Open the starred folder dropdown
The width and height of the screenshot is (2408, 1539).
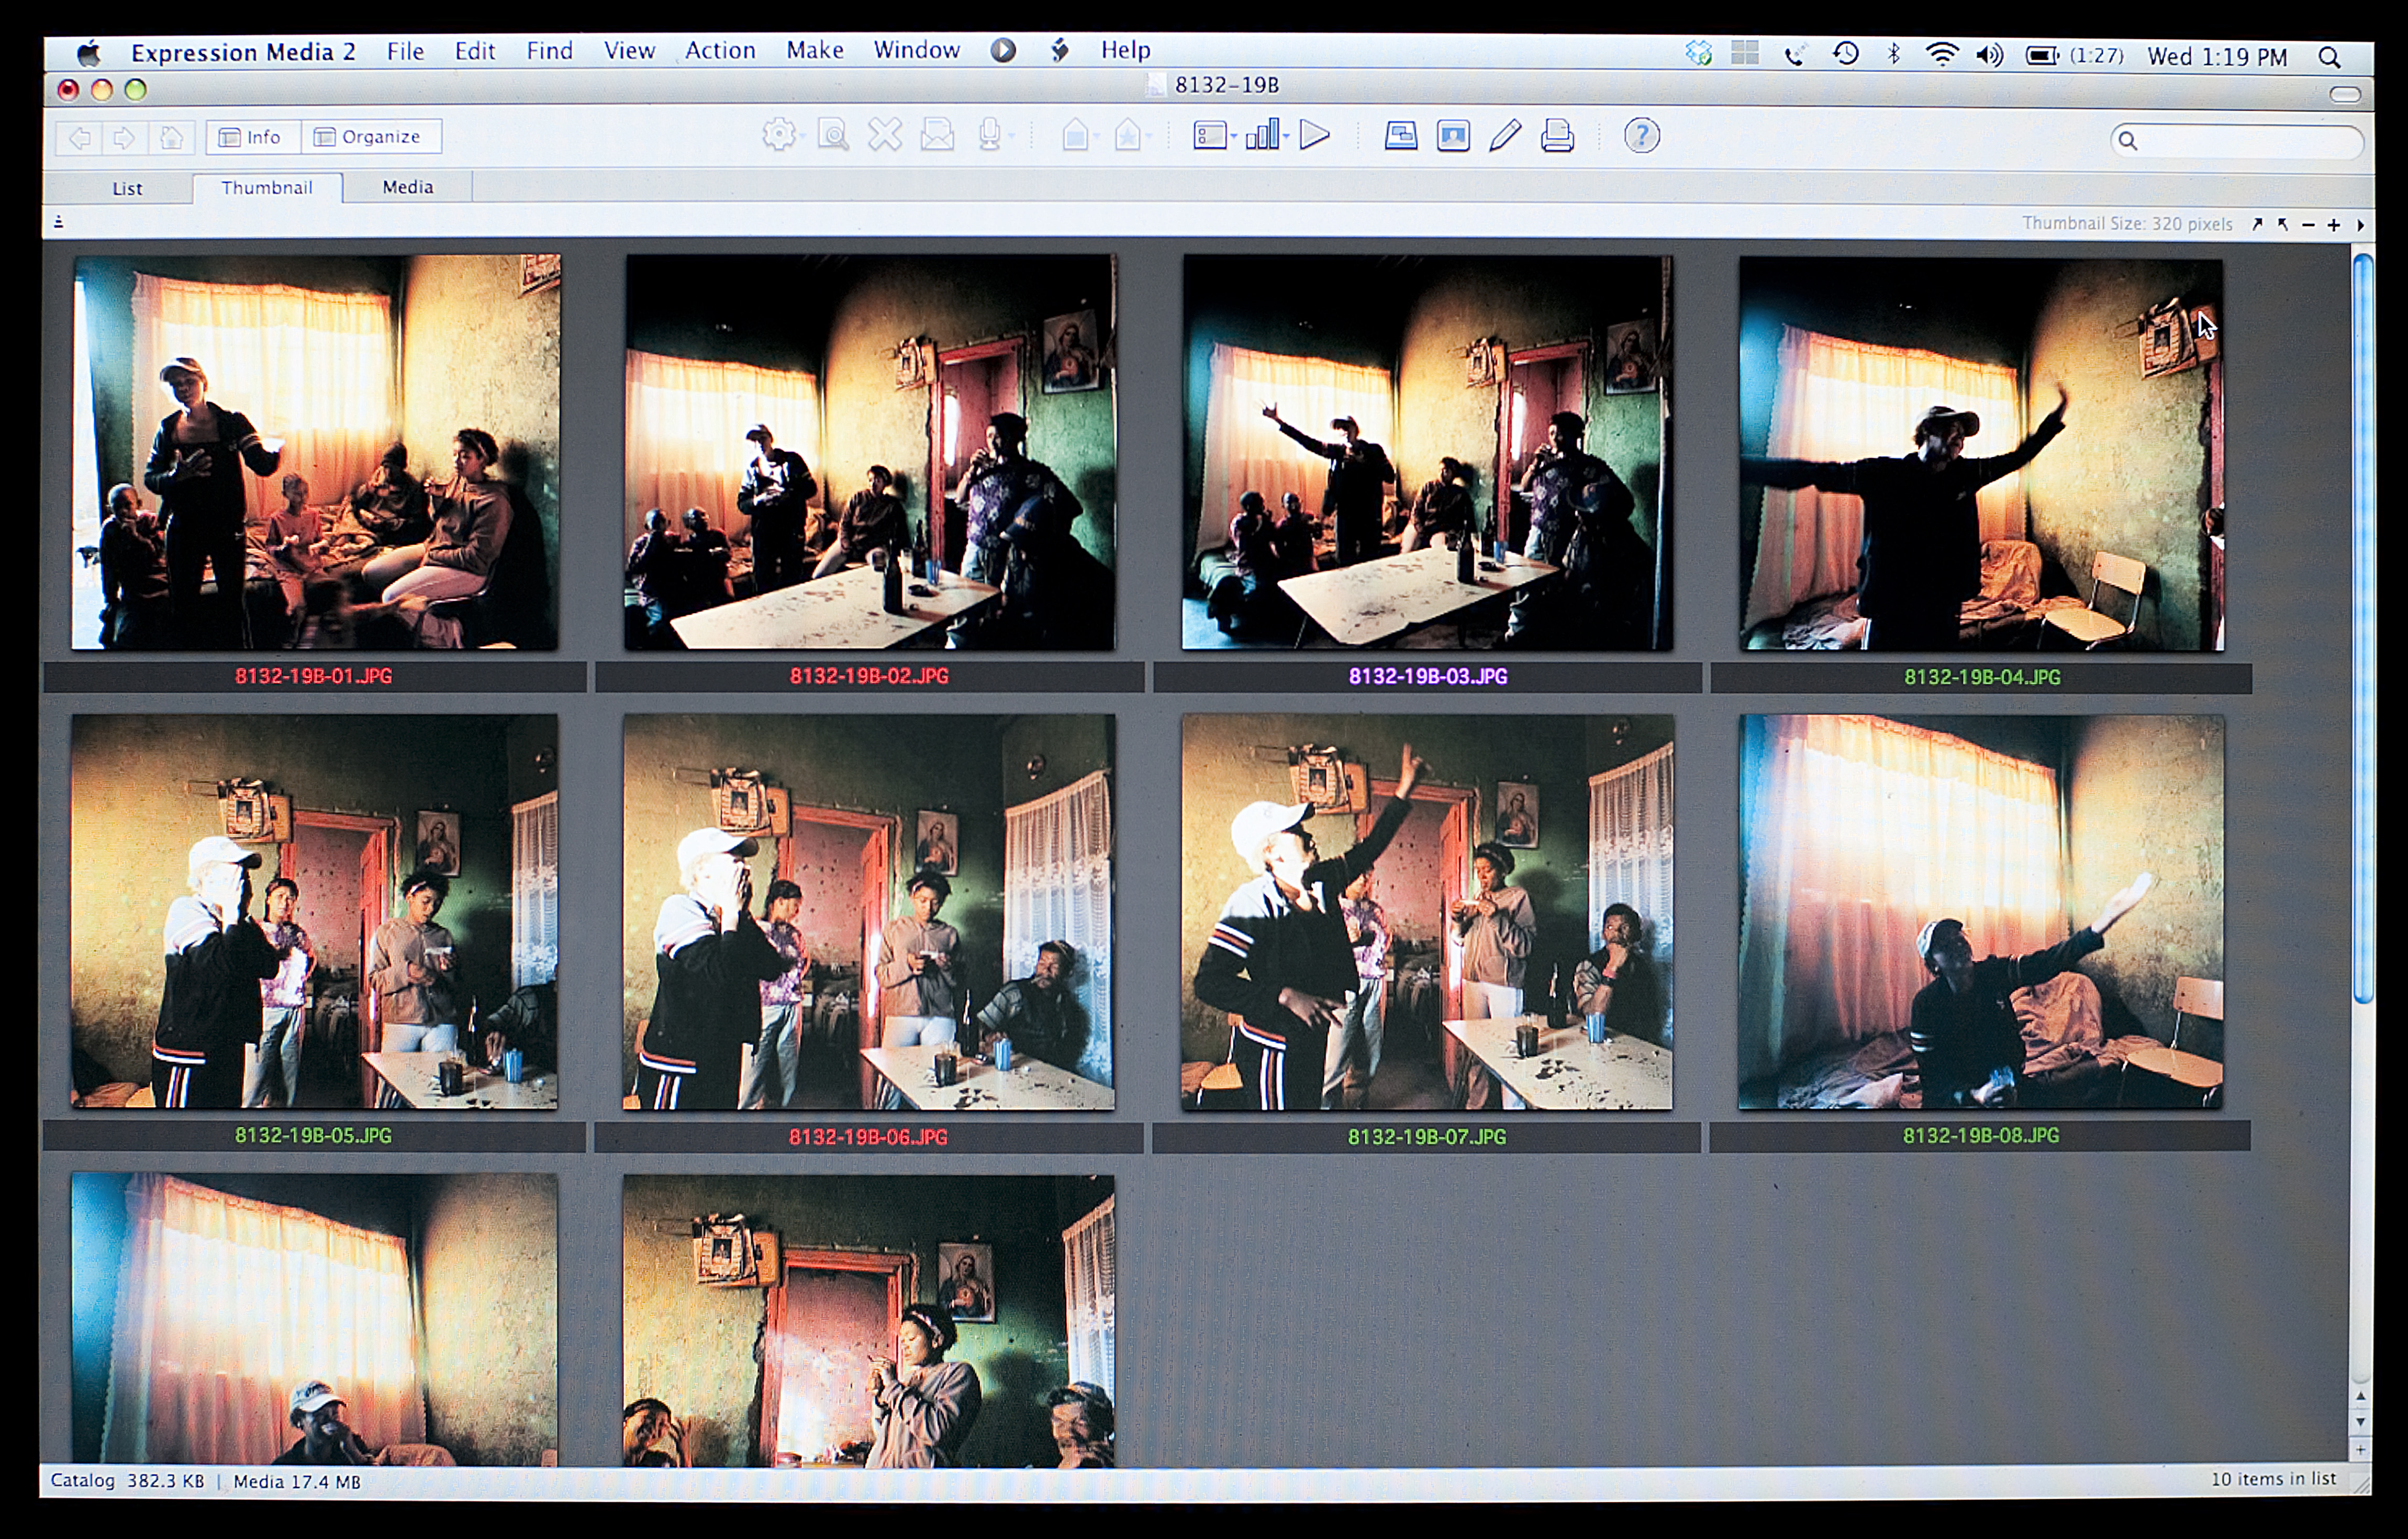click(1132, 135)
